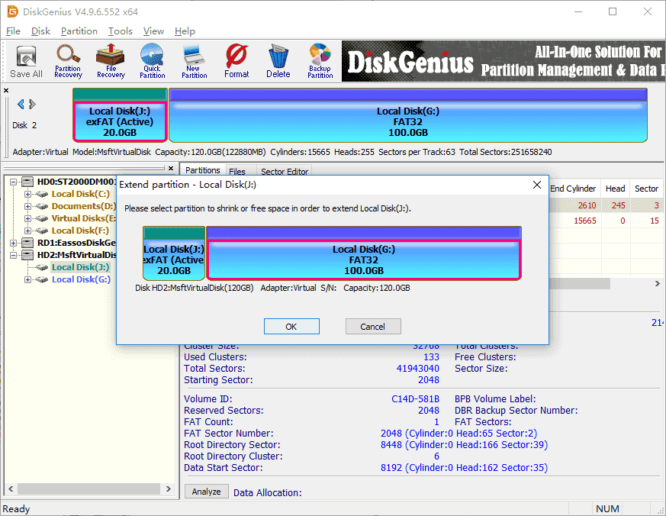Select Local Disk(G:) FAT32 block in dialog
The width and height of the screenshot is (666, 516).
click(x=363, y=260)
